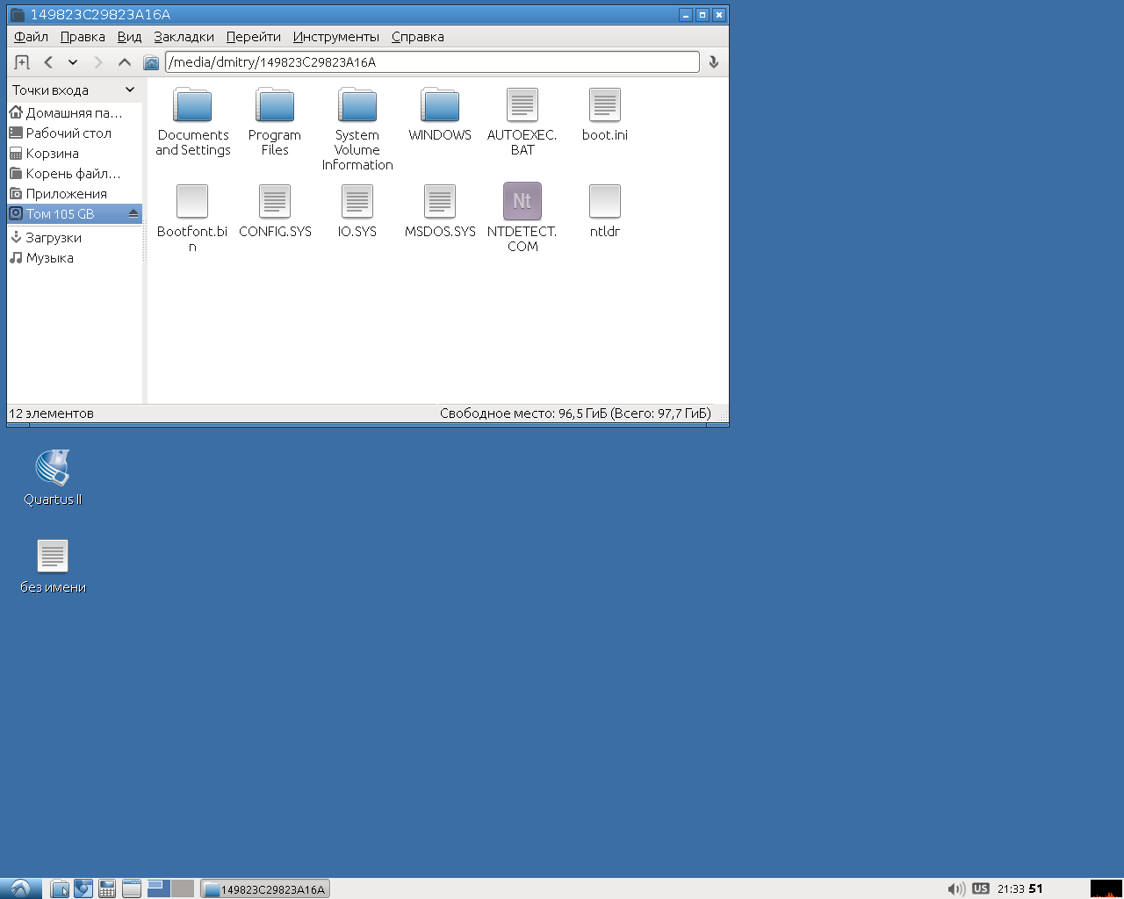The height and width of the screenshot is (899, 1124).
Task: Click the new tab toolbar icon
Action: tap(22, 62)
